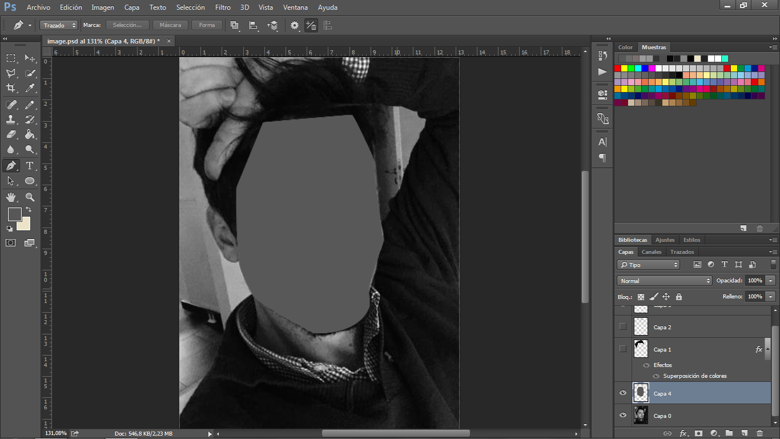Create a new layer
Screen dimensions: 780x439
click(x=744, y=433)
